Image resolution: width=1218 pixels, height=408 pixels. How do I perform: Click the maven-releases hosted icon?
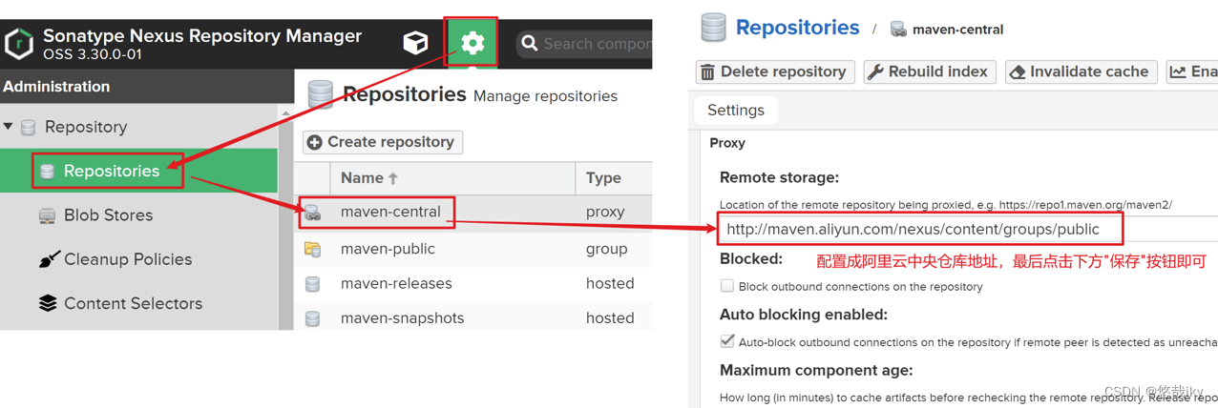(x=312, y=284)
